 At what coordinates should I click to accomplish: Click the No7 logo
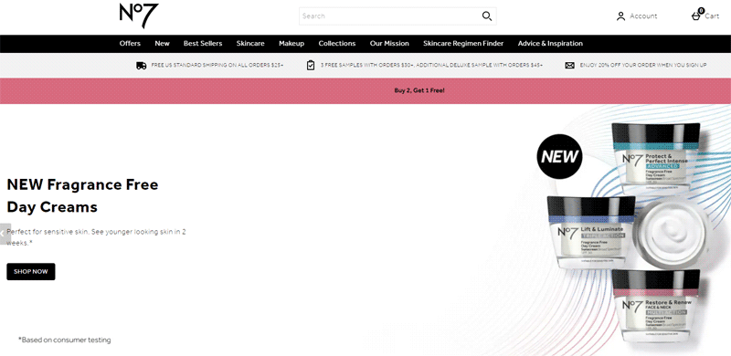coord(139,16)
